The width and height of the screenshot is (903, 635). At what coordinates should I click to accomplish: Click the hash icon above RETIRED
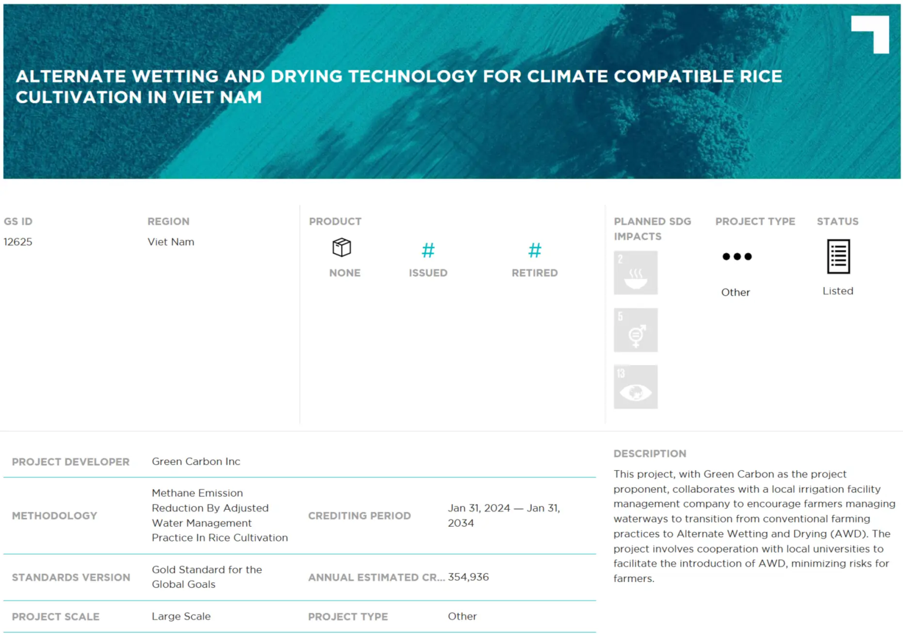click(534, 250)
